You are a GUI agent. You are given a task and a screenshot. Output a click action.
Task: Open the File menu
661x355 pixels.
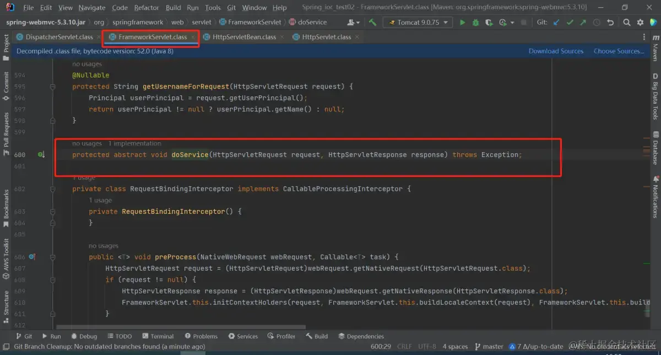click(x=29, y=8)
